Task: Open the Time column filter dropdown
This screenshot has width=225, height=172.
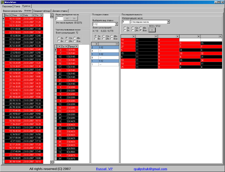Action: [x=21, y=15]
